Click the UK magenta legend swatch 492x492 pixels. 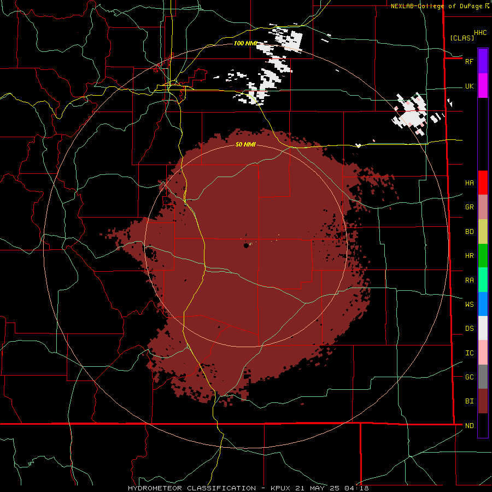click(483, 86)
